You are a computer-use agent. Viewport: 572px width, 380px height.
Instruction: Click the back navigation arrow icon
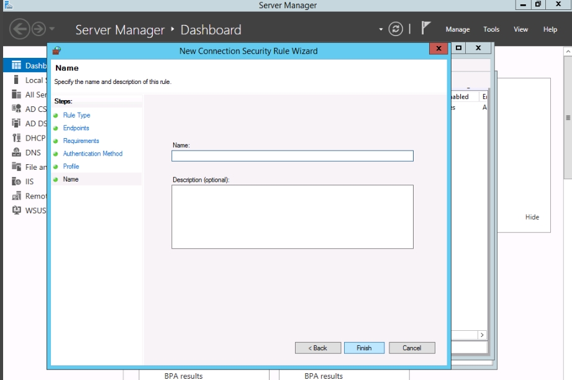(20, 29)
